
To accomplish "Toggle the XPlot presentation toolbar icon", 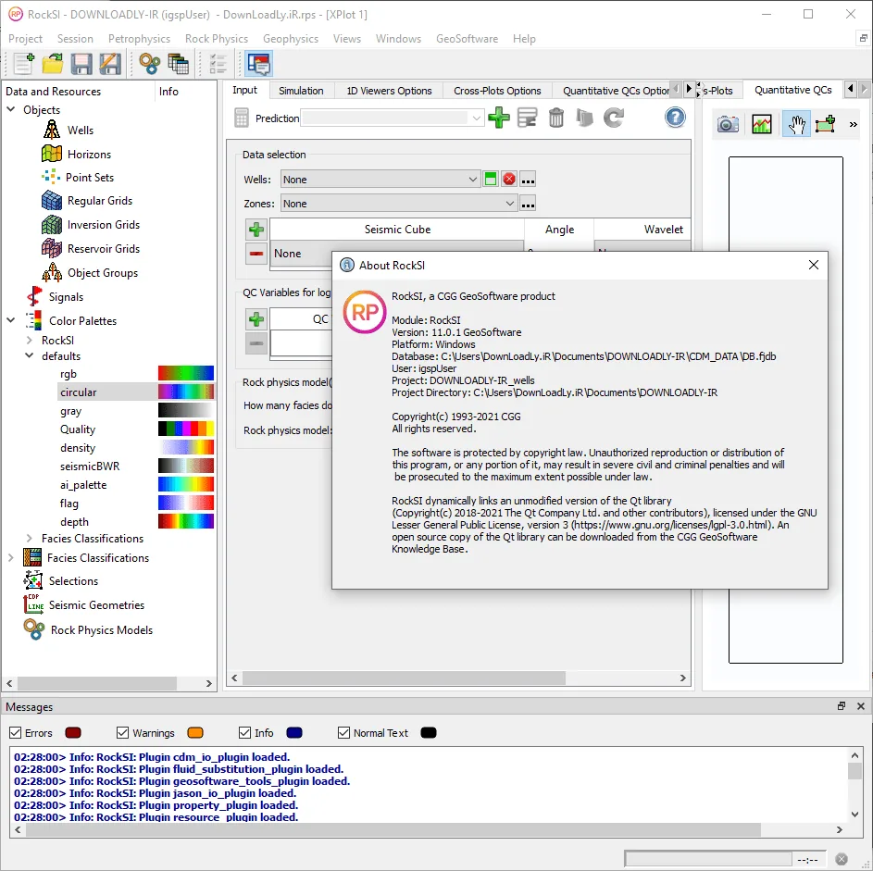I will [259, 64].
